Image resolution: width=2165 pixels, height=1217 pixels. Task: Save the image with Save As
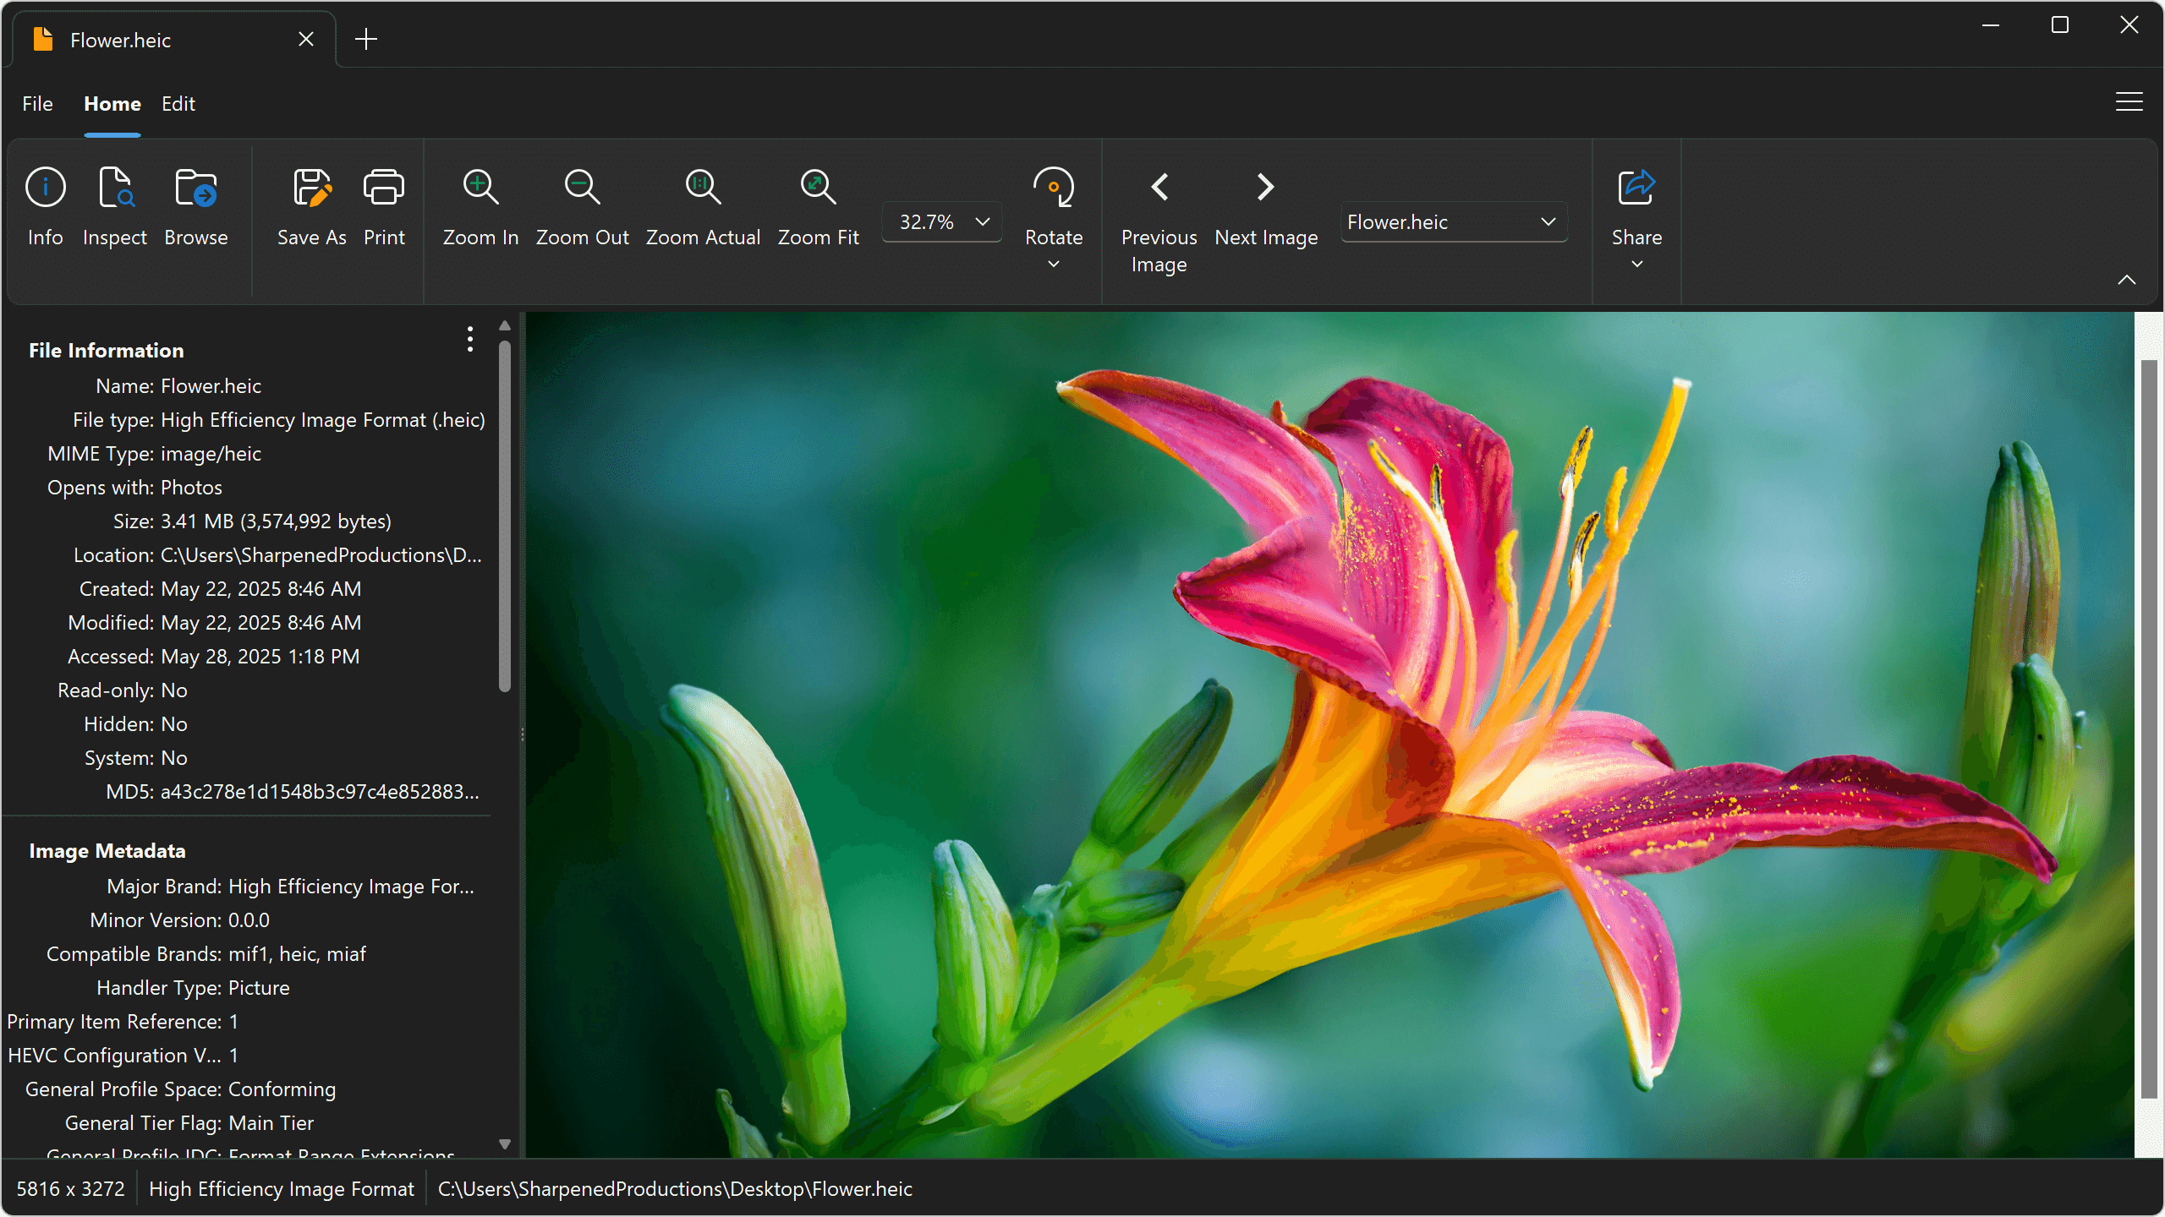point(311,207)
